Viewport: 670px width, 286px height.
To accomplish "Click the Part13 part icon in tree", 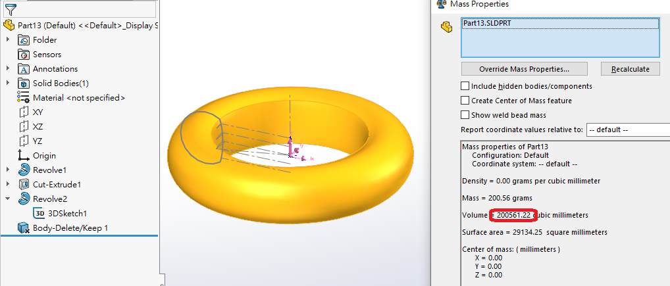I will click(x=9, y=25).
